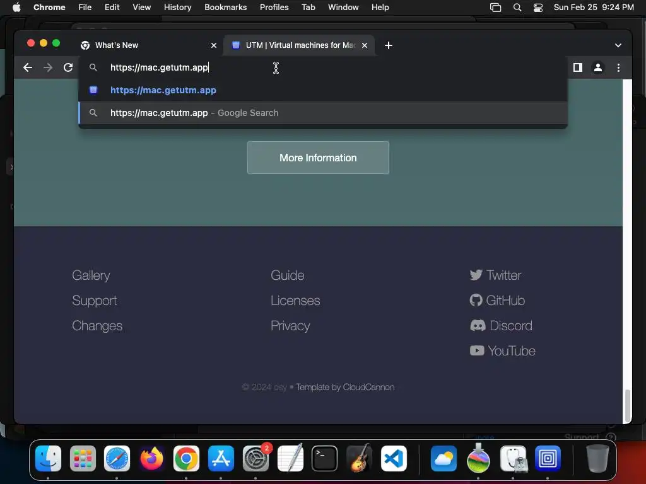Viewport: 646px width, 484px height.
Task: Open System Settings from the Dock
Action: [x=256, y=458]
